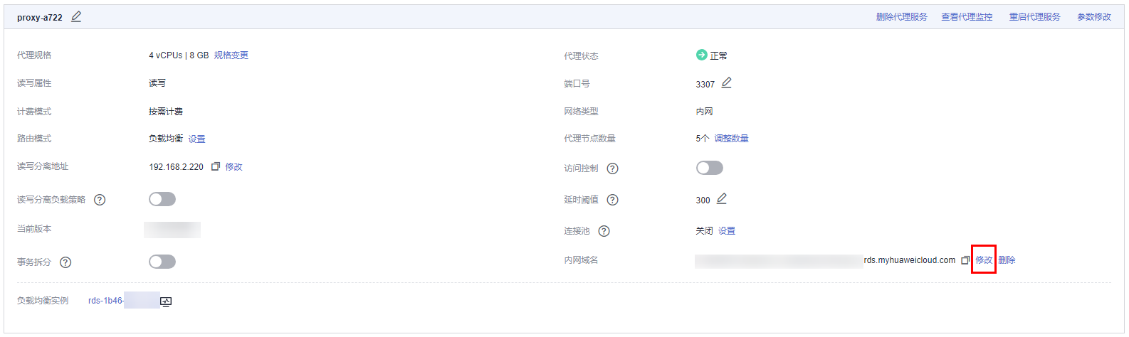
Task: View monitoring icon next to rds-1b46 instance
Action: pyautogui.click(x=166, y=301)
